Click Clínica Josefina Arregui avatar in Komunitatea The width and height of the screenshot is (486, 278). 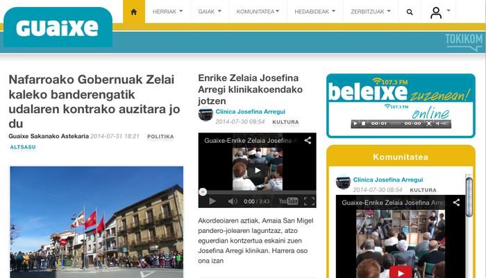[x=343, y=182]
